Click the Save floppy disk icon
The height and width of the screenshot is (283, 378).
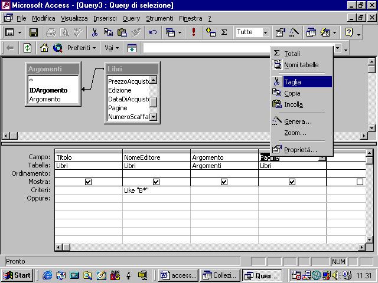pos(34,32)
